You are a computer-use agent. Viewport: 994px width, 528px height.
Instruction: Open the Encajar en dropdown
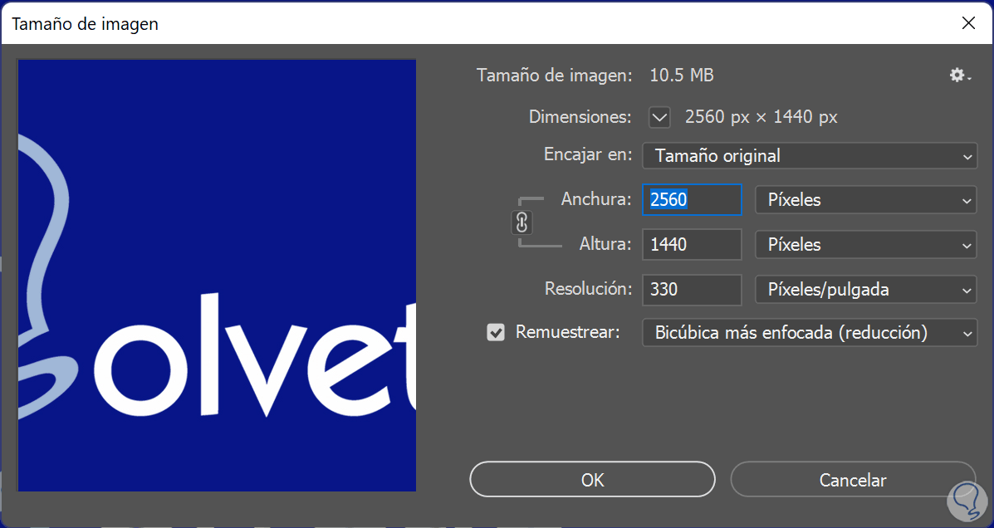[810, 156]
